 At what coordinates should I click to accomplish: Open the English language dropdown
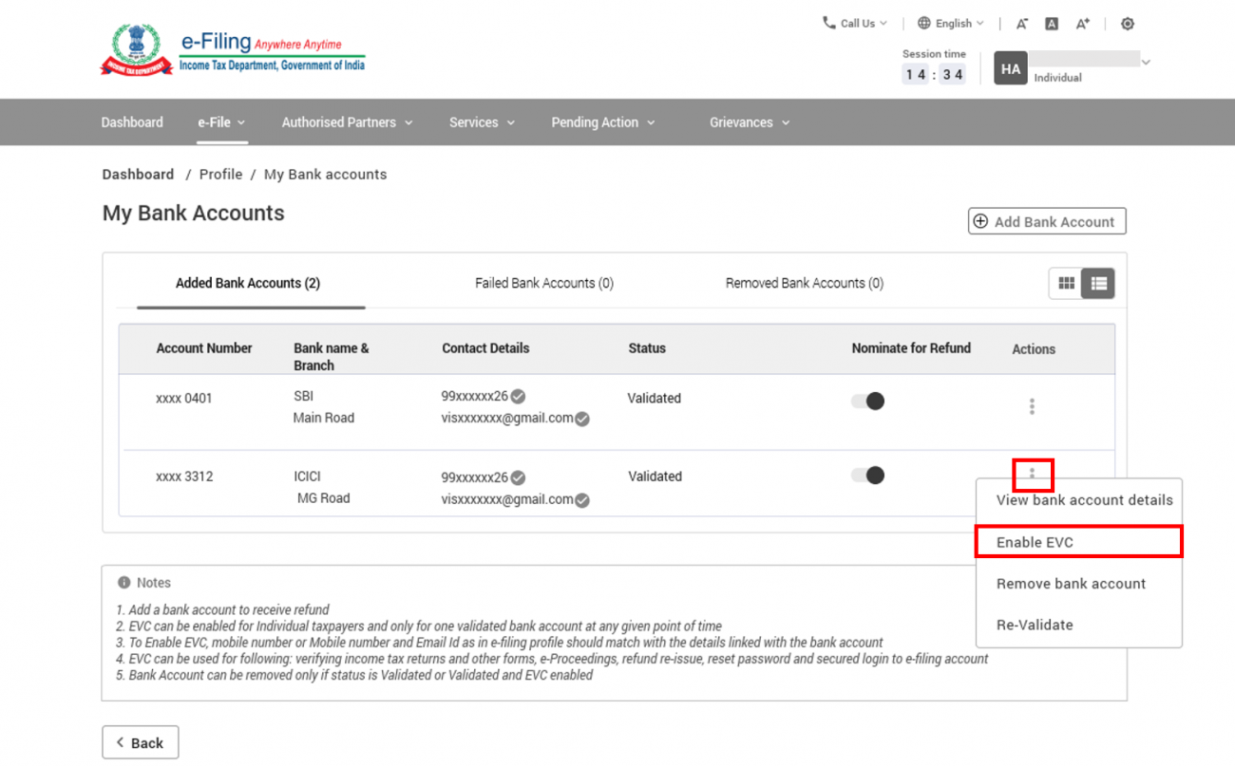tap(949, 23)
